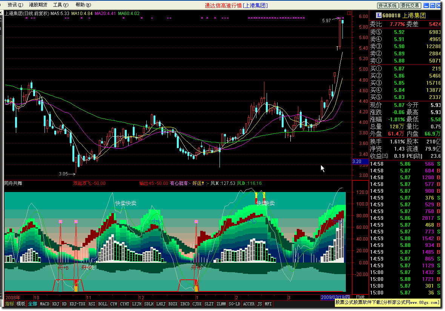This screenshot has width=445, height=311.
Task: Select the RSI indicator tab
Action: [92, 304]
